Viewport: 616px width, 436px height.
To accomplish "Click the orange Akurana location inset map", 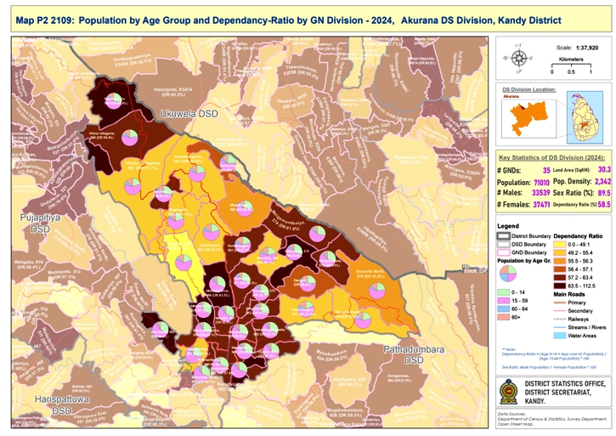I will click(528, 118).
